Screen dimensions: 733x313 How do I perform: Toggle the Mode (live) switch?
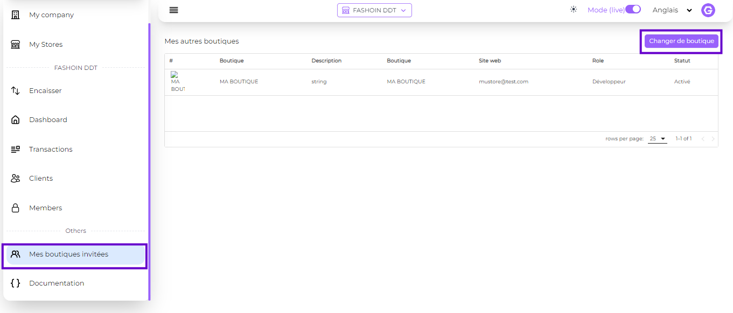pos(633,10)
